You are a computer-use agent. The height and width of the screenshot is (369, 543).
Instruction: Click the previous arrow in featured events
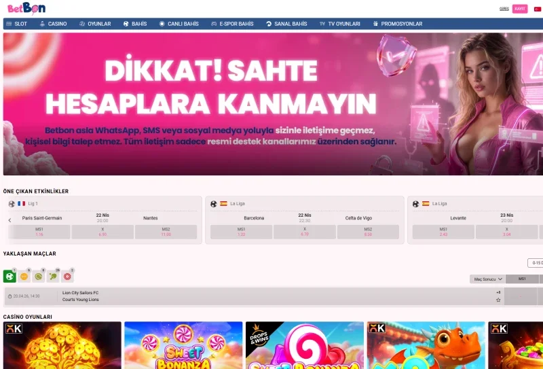coord(10,220)
